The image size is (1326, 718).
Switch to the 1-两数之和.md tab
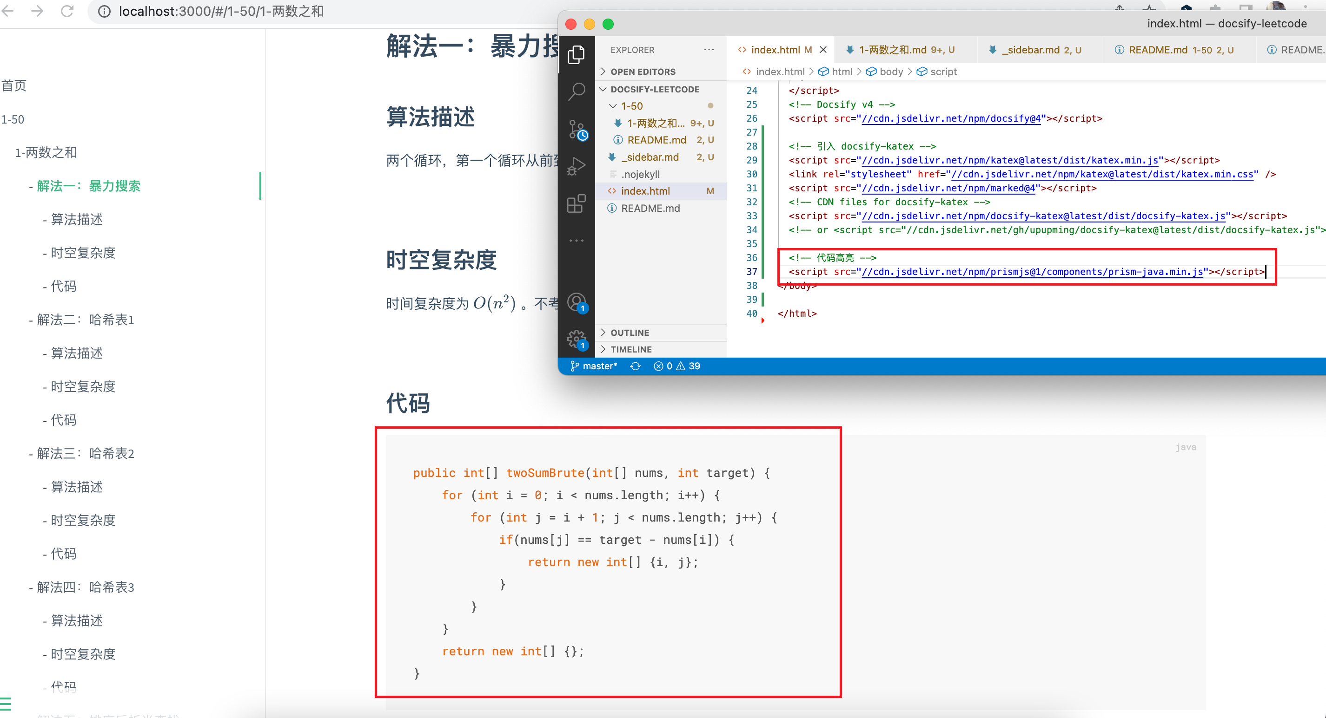click(900, 50)
